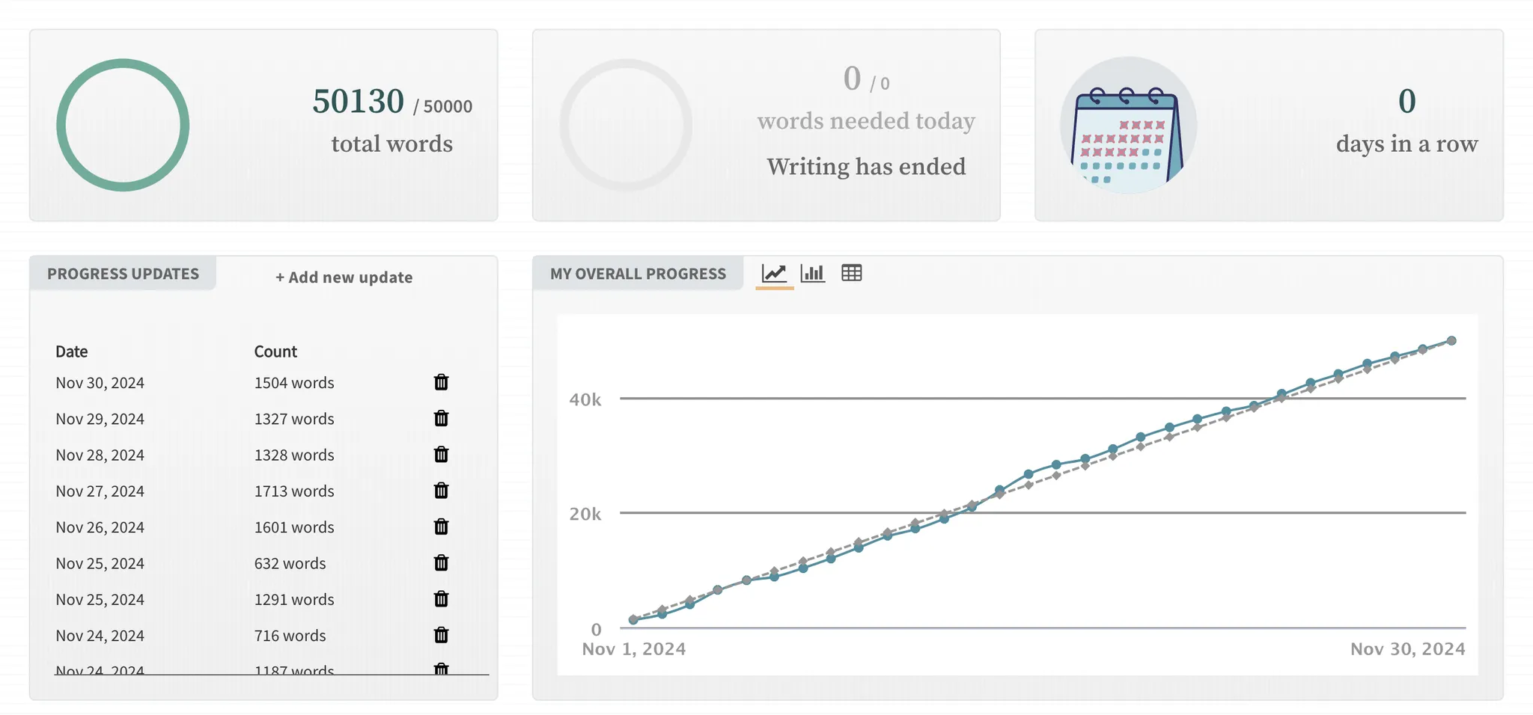Select the My Overall Progress tab
The image size is (1533, 715).
[x=638, y=274]
